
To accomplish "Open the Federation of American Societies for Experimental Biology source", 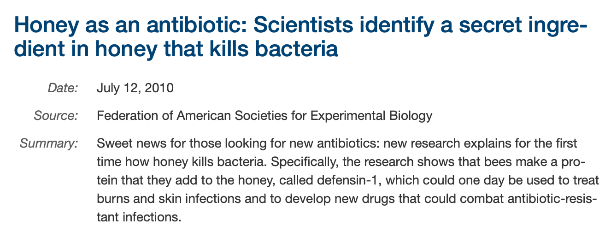I will pos(264,115).
